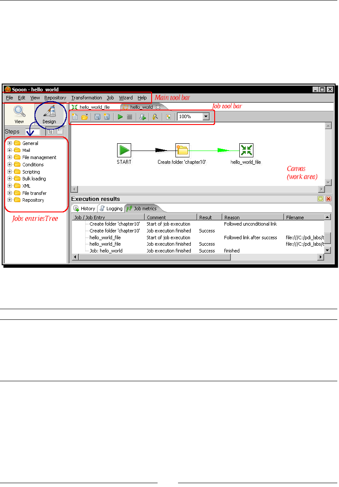Image resolution: width=339 pixels, height=487 pixels.
Task: Open the Job metrics tab
Action: tap(142, 209)
